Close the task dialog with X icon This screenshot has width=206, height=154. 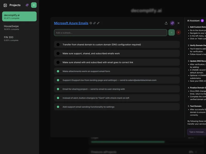(x=178, y=23)
